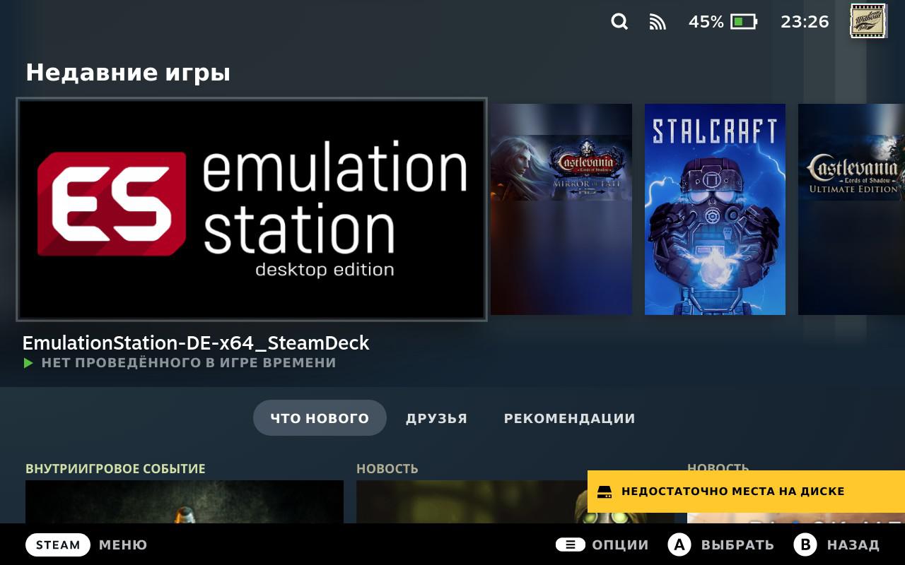
Task: Click the 45% battery percentage text
Action: [706, 22]
